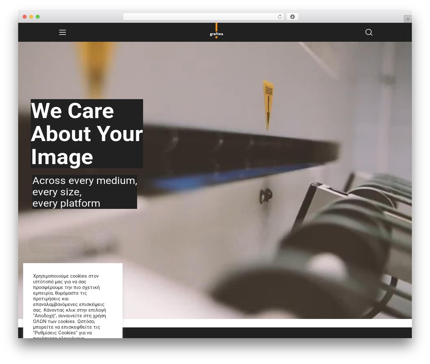
Task: Click the browser address bar
Action: click(204, 17)
